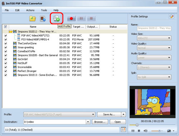
Task: Click the Status column header
Action: coord(113,26)
